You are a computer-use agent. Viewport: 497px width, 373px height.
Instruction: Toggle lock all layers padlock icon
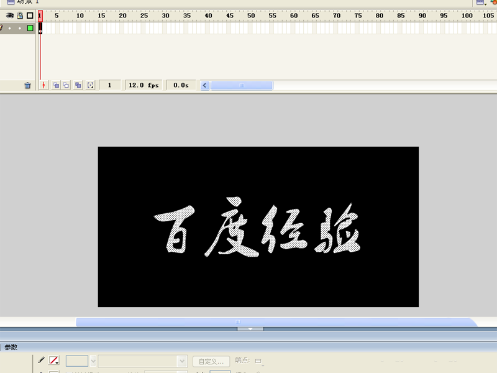pyautogui.click(x=20, y=15)
